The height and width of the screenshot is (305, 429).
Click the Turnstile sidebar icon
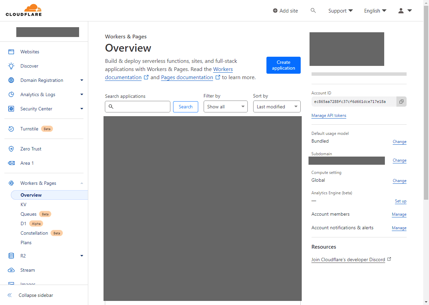(11, 129)
